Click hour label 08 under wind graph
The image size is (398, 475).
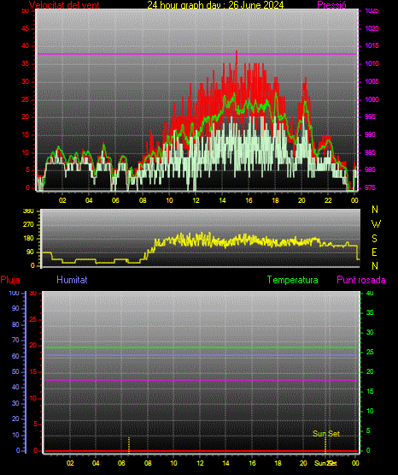(x=143, y=200)
